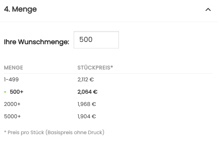
Task: Select the 5000+ quantity tier
Action: click(12, 116)
